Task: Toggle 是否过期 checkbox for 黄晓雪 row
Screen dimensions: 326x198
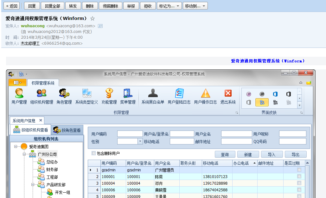Action: [299, 190]
